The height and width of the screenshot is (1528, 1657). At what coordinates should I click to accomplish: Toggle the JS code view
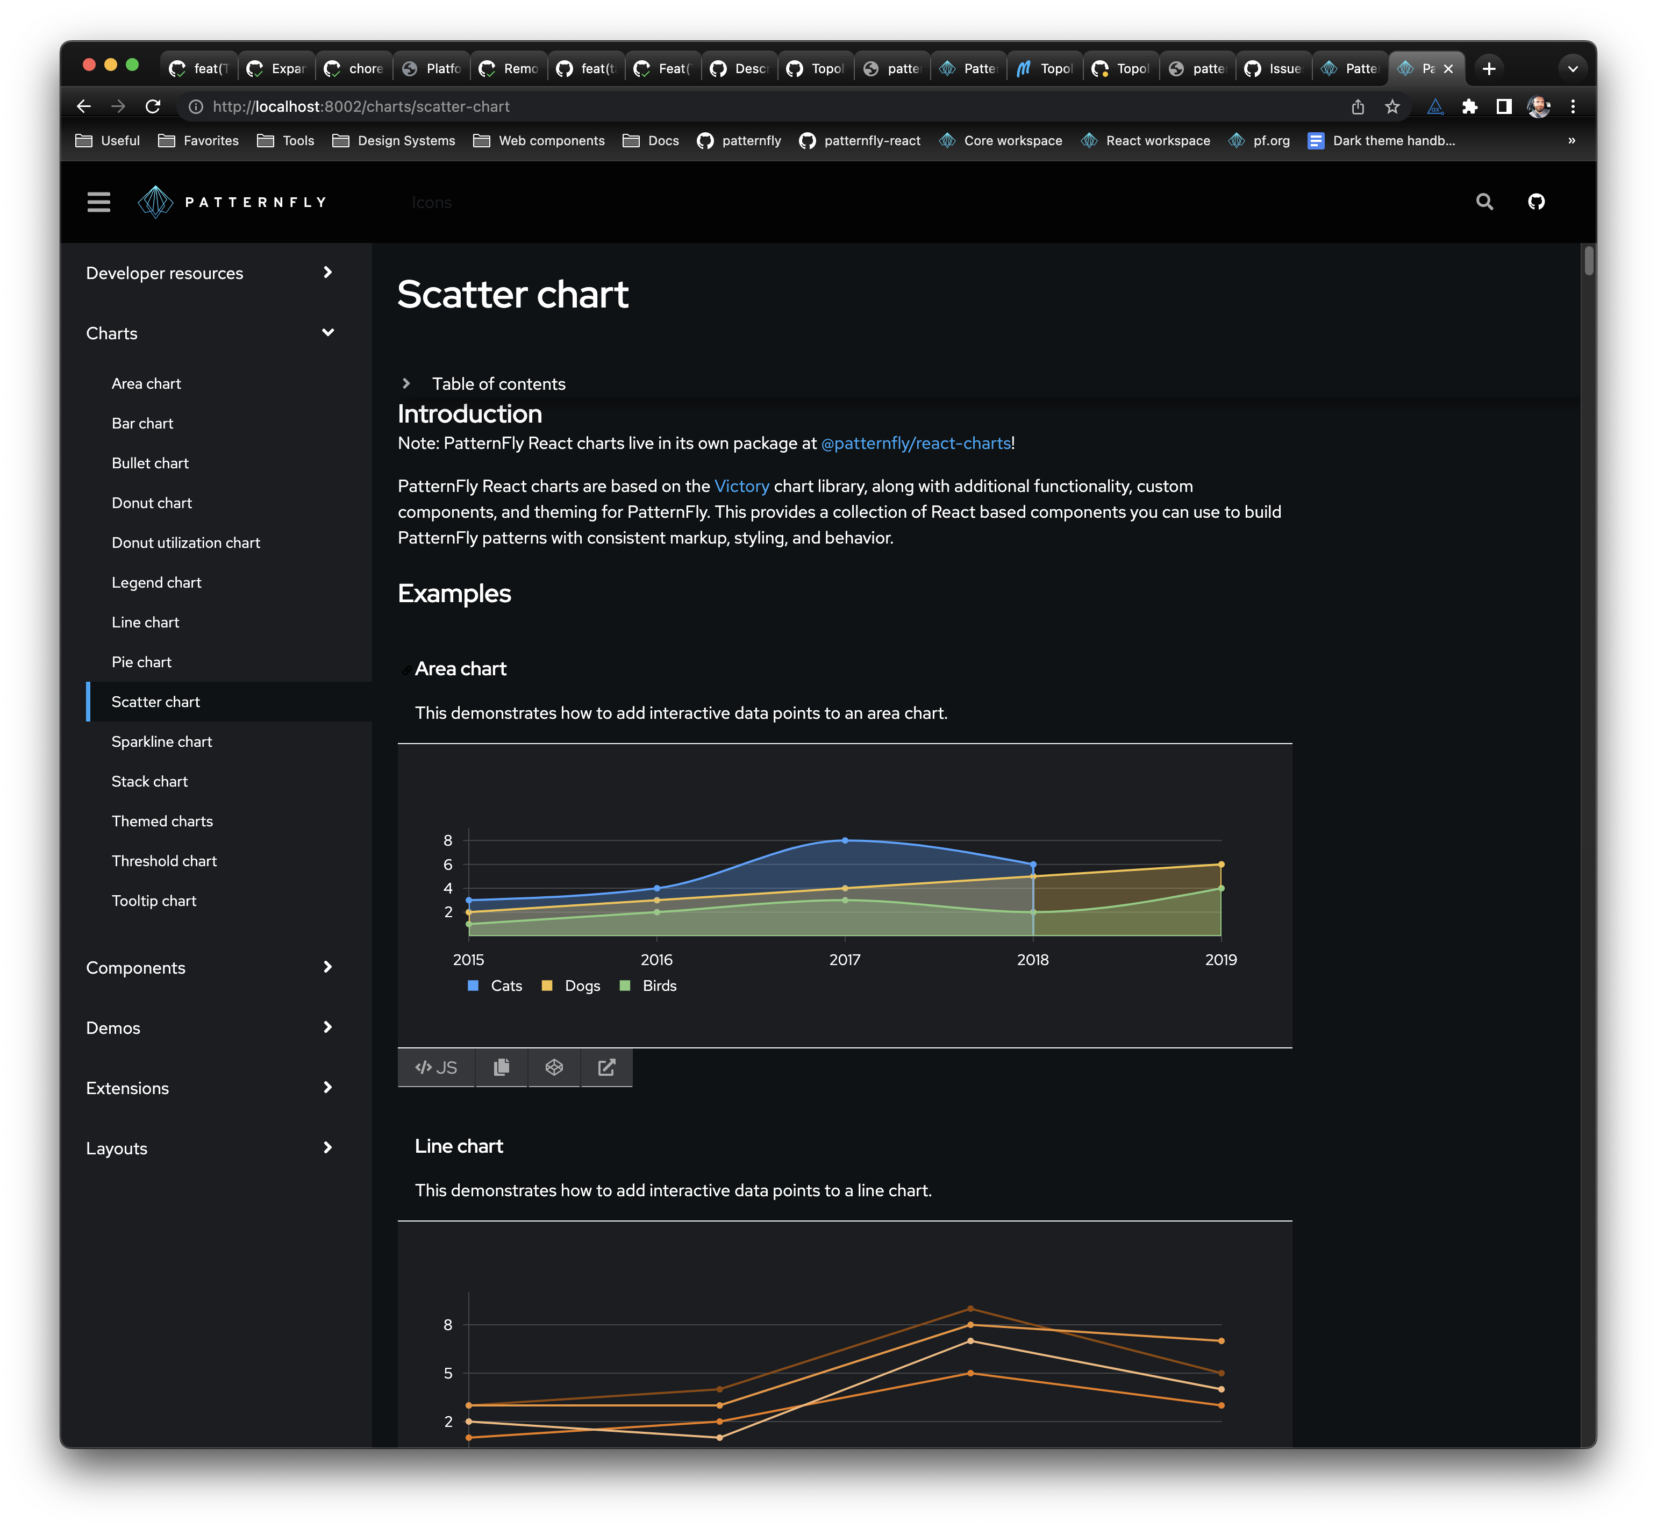[435, 1067]
